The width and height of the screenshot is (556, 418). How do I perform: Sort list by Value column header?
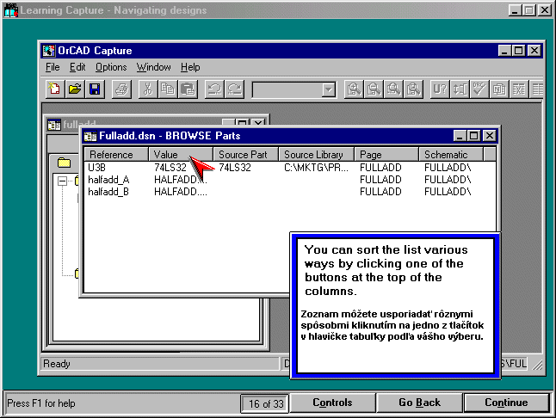tap(180, 155)
